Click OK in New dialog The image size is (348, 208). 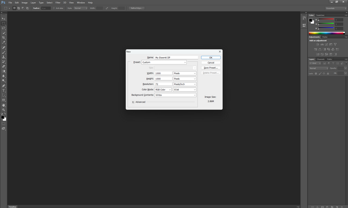211,58
